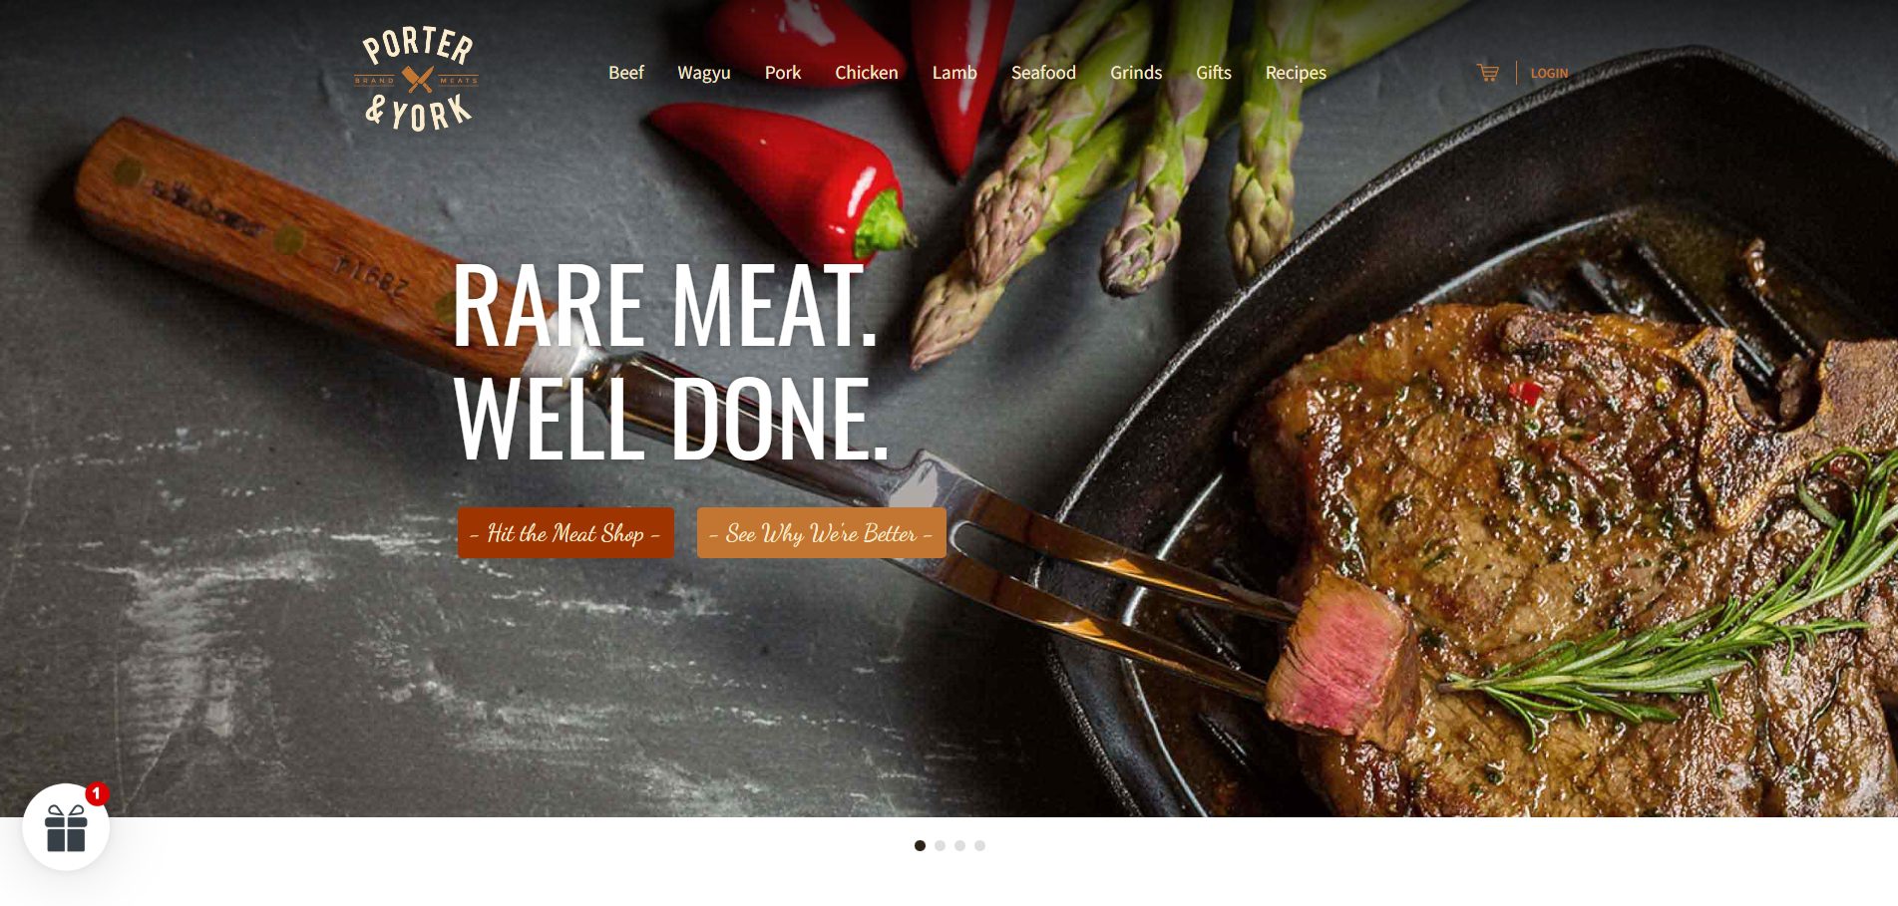Select the third carousel slide dot
Image resolution: width=1898 pixels, height=906 pixels.
click(959, 845)
